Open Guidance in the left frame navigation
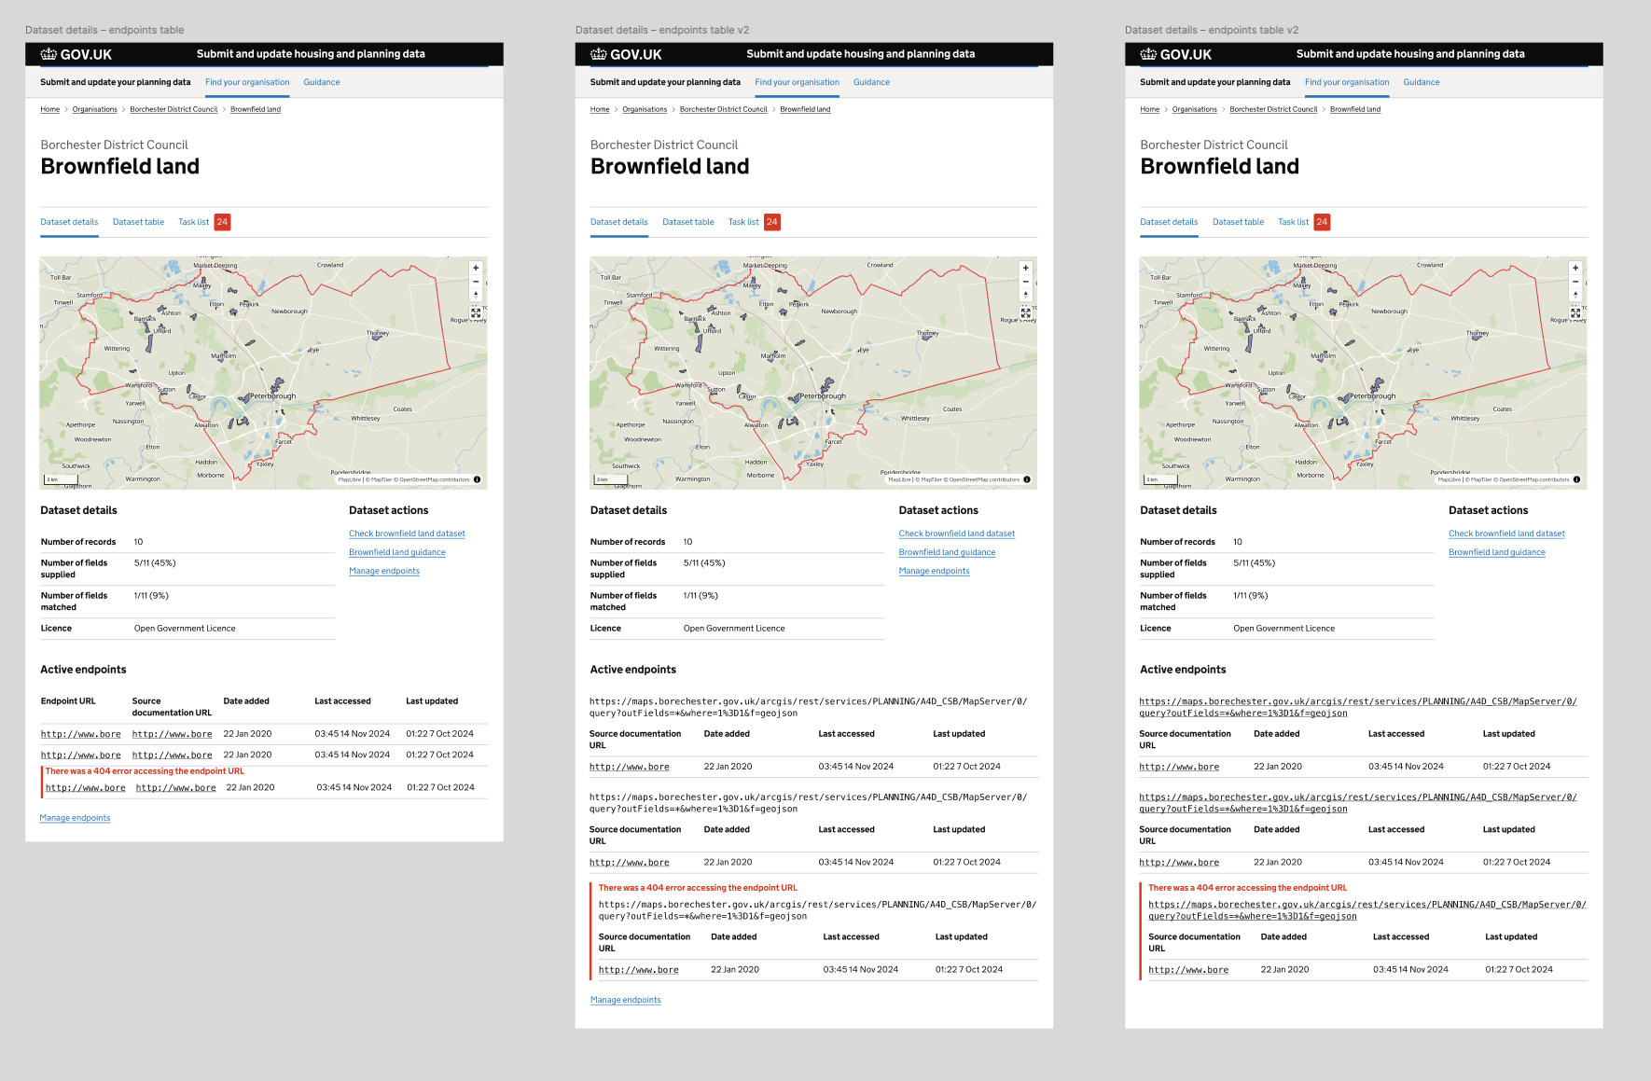The height and width of the screenshot is (1081, 1651). (x=322, y=82)
